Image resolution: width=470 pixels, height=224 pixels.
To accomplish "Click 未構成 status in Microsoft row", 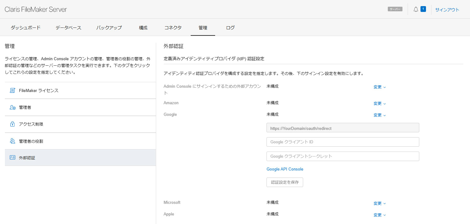I will pos(273,203).
